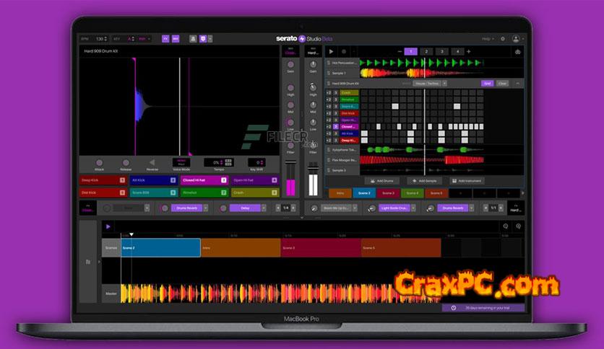Switch to the Scene 3 tab
The height and width of the screenshot is (349, 604).
coord(388,193)
